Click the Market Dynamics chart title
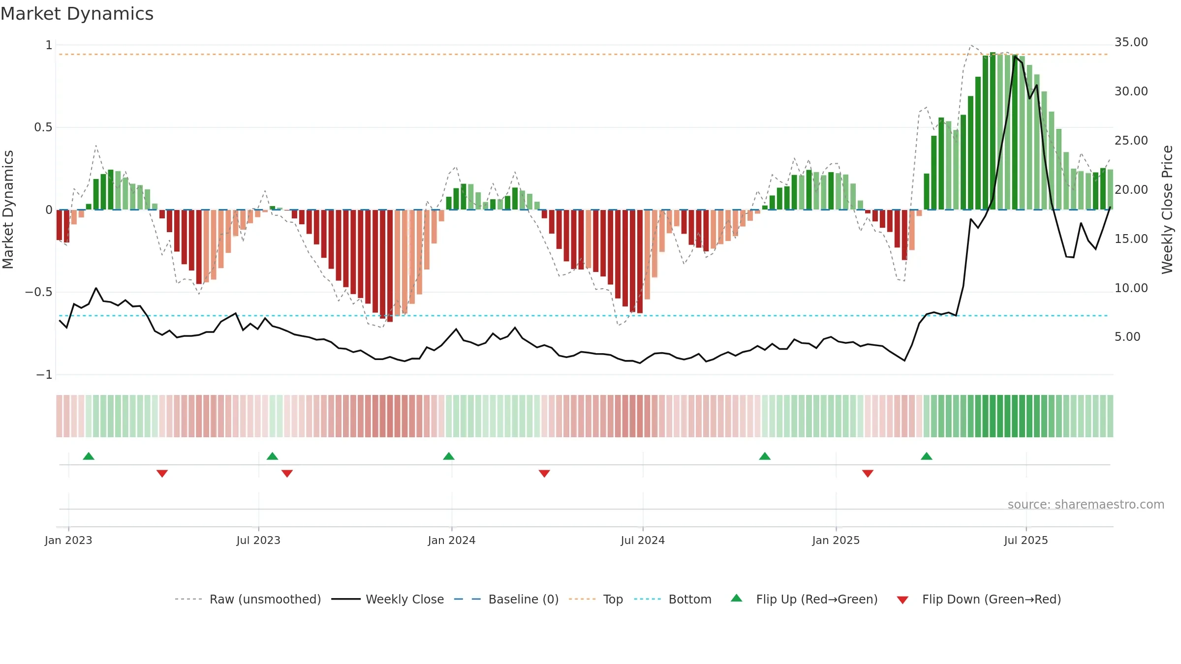The image size is (1181, 664). (x=77, y=14)
